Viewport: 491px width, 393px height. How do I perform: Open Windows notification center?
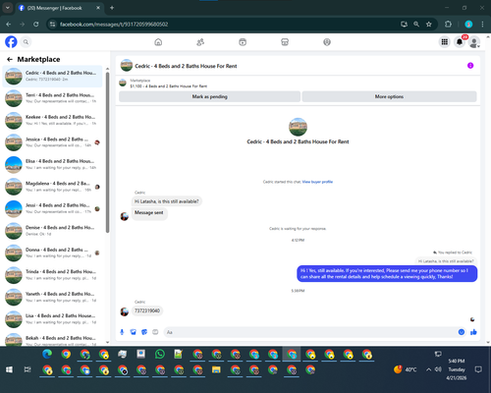point(478,369)
